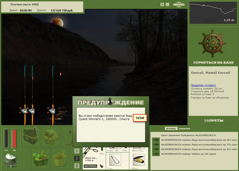Image resolution: width=239 pixels, height=171 pixels.
Task: Click the float touching the middle rod
Action: coord(33,78)
